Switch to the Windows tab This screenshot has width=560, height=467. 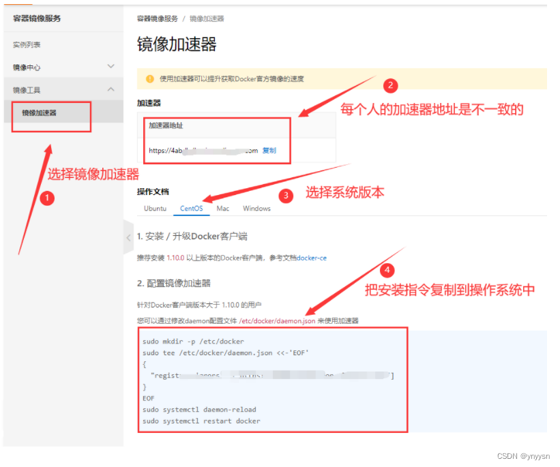click(256, 209)
